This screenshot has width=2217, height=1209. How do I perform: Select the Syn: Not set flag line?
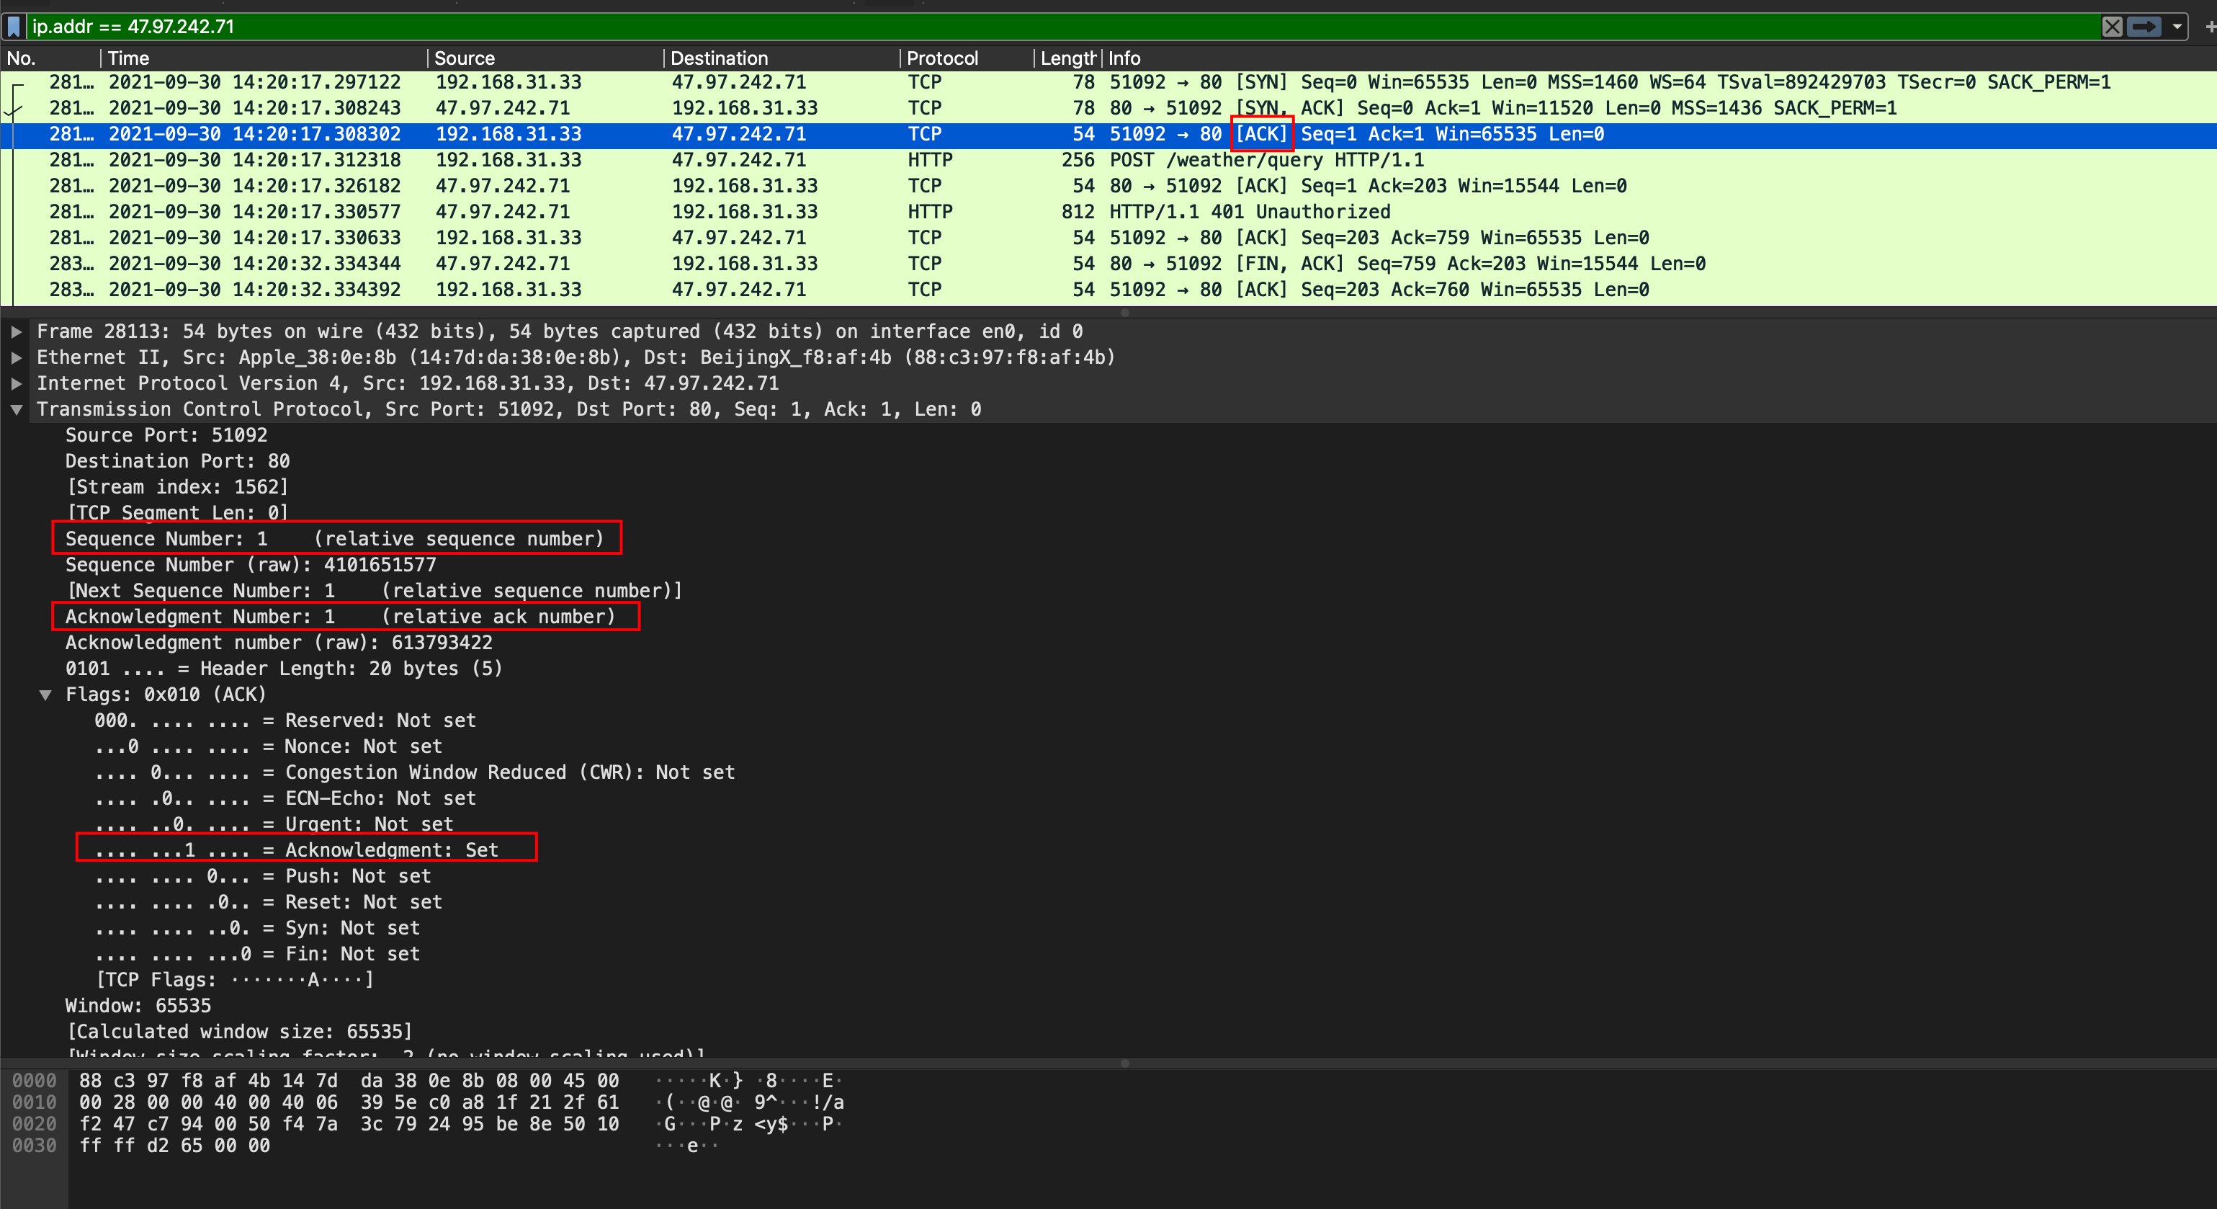point(257,927)
